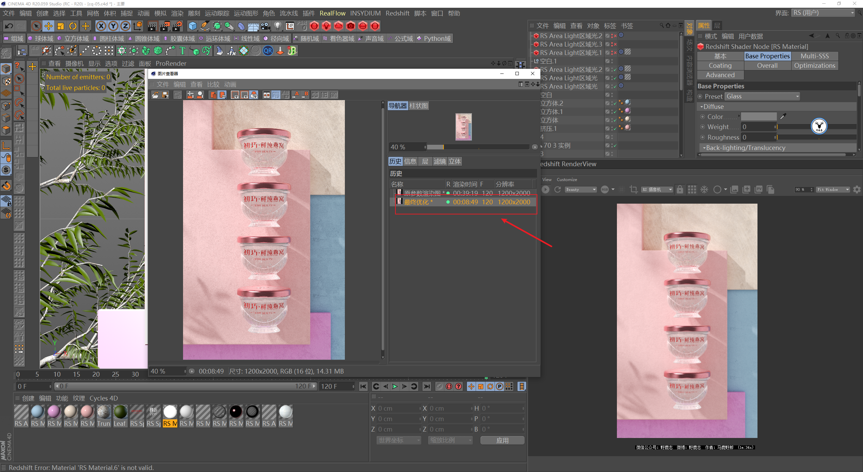Add a Cube primitive object
The height and width of the screenshot is (472, 863).
click(192, 26)
